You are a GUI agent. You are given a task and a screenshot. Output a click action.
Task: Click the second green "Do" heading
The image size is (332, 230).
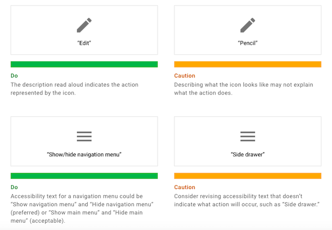coord(14,187)
